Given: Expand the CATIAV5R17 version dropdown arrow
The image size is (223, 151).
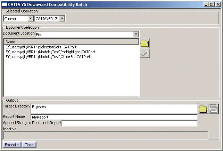Looking at the screenshot, I should 62,18.
